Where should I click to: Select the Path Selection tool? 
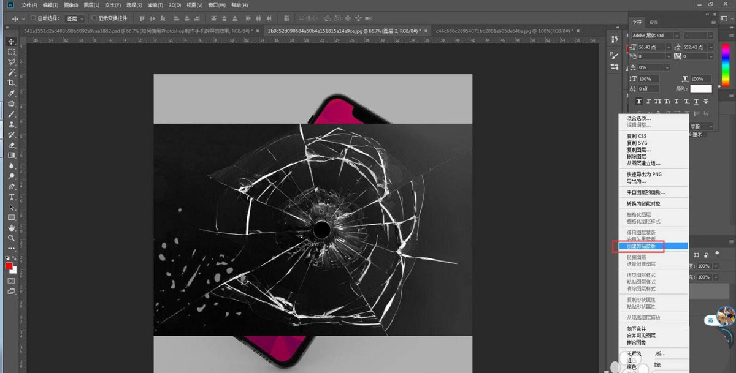(x=11, y=207)
